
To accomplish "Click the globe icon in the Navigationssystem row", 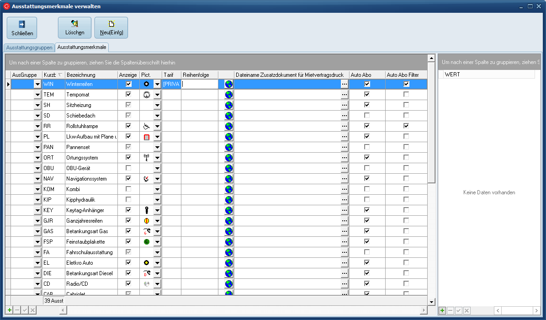I will pos(229,179).
